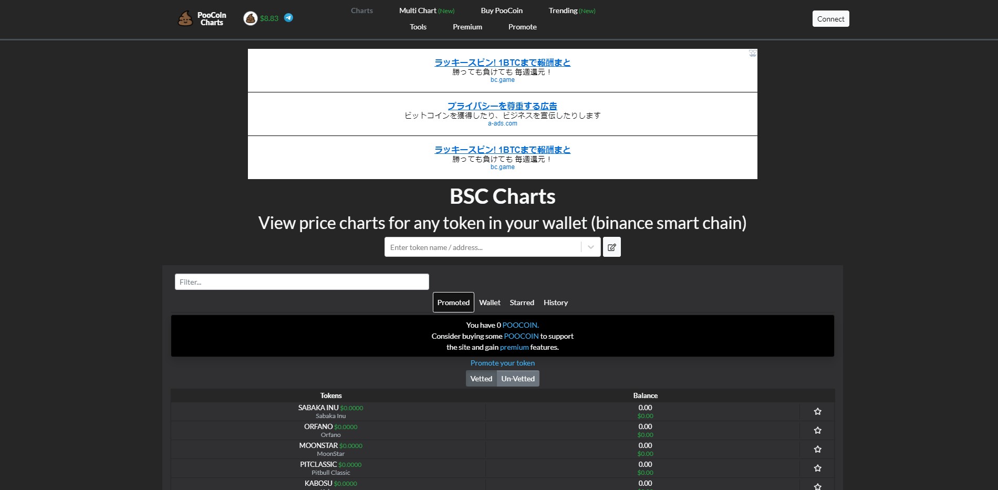This screenshot has height=490, width=998.
Task: Star the PITCLASSIC token
Action: [817, 468]
